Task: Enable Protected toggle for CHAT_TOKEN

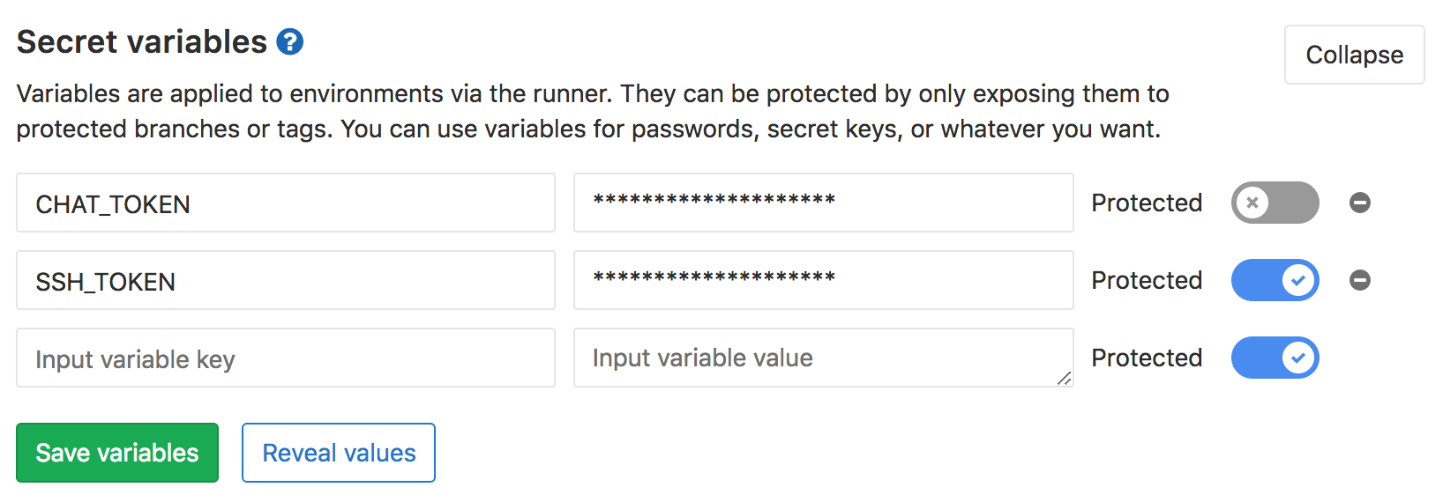Action: 1275,203
